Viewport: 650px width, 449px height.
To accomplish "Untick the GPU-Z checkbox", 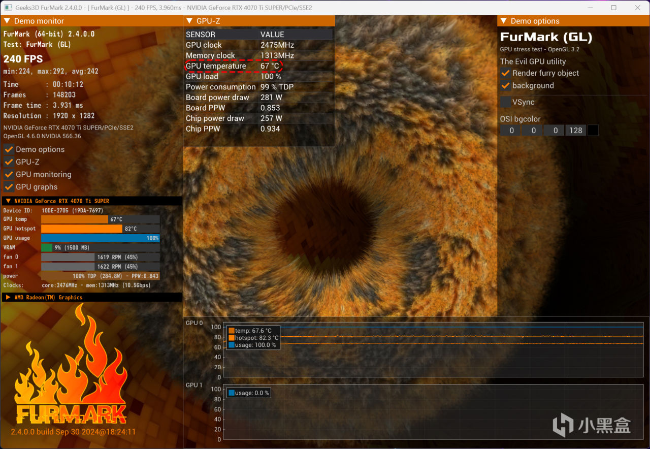I will point(9,162).
